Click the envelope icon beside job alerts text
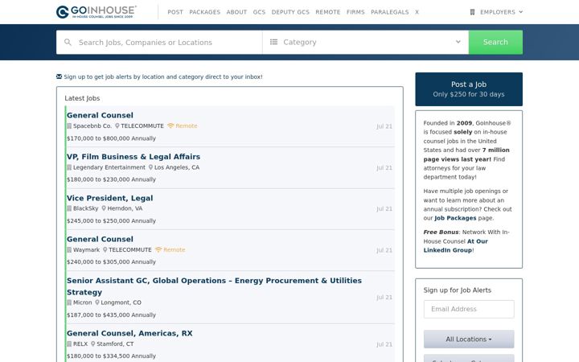The image size is (579, 362). [59, 76]
